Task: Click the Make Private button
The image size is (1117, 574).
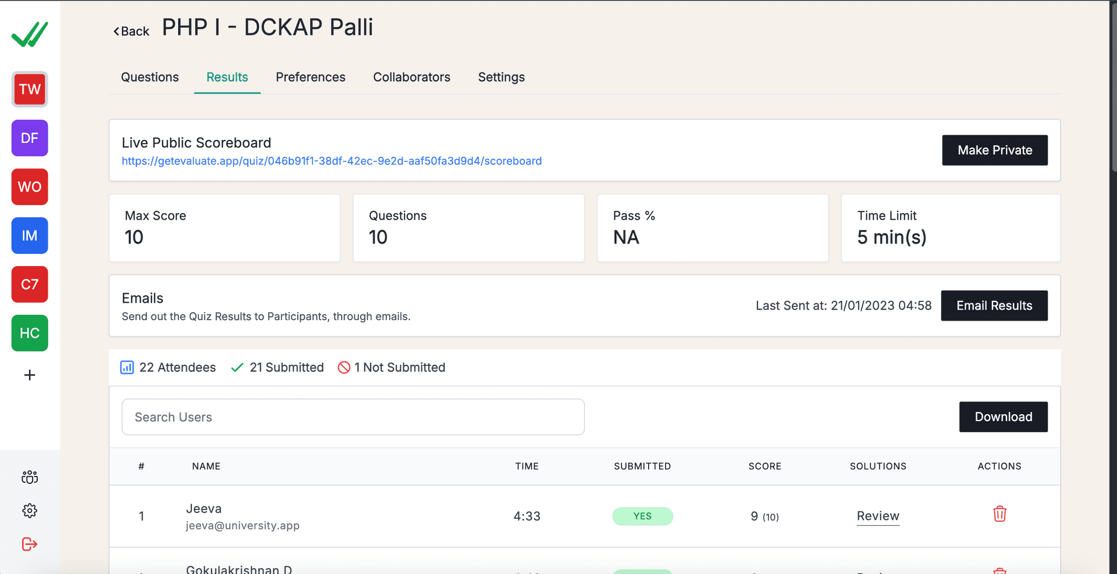Action: 995,150
